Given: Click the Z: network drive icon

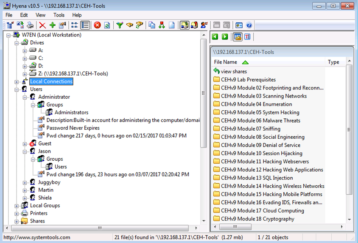Looking at the screenshot, I should point(33,73).
